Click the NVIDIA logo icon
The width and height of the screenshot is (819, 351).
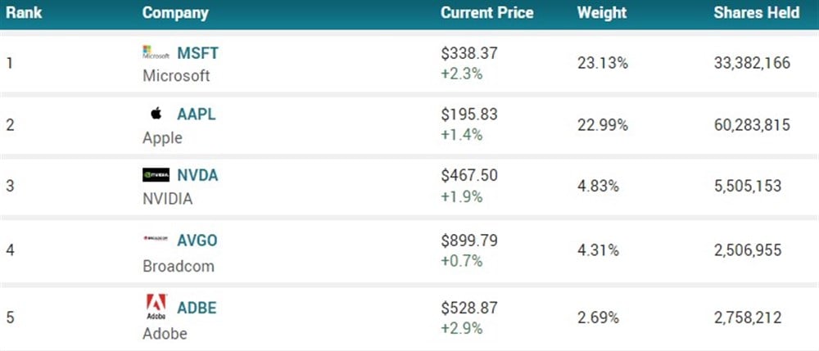pos(156,175)
